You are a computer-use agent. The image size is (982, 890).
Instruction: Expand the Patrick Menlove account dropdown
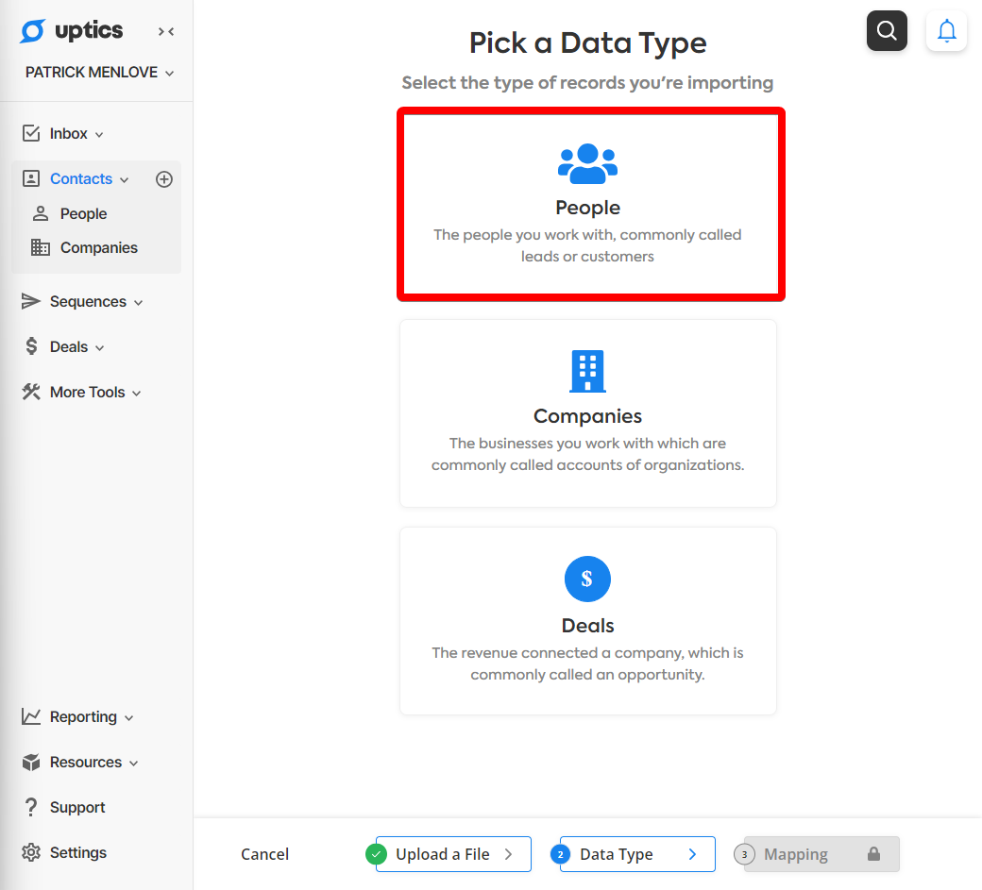click(99, 73)
